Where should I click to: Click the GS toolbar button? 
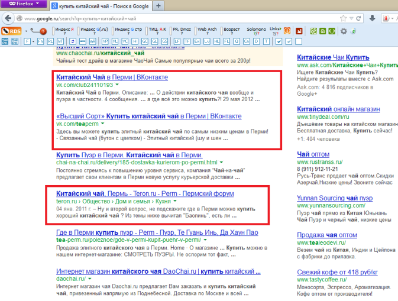[x=165, y=41]
